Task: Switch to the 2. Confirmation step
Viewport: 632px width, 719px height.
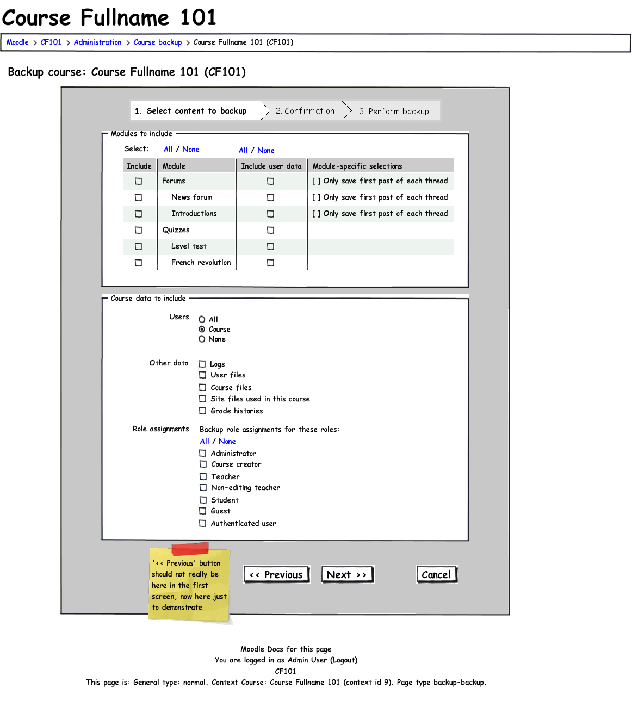Action: tap(305, 110)
